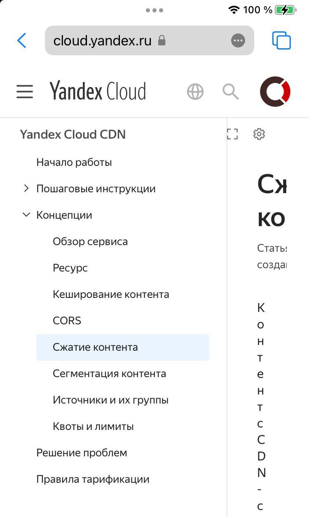Open the search magnifier
Image resolution: width=309 pixels, height=517 pixels.
(231, 91)
